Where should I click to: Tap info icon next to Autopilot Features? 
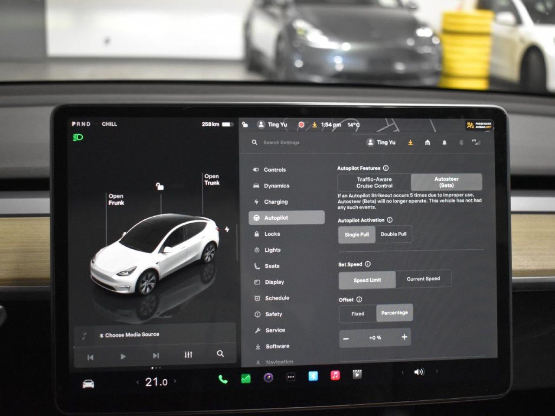(x=386, y=168)
